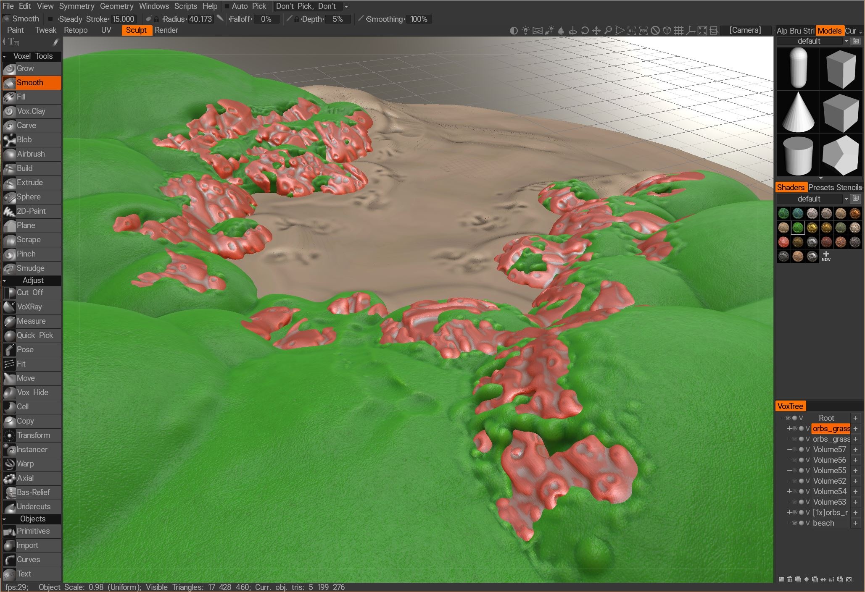Click the fullscreen viewport icon
The width and height of the screenshot is (865, 592).
tap(702, 31)
